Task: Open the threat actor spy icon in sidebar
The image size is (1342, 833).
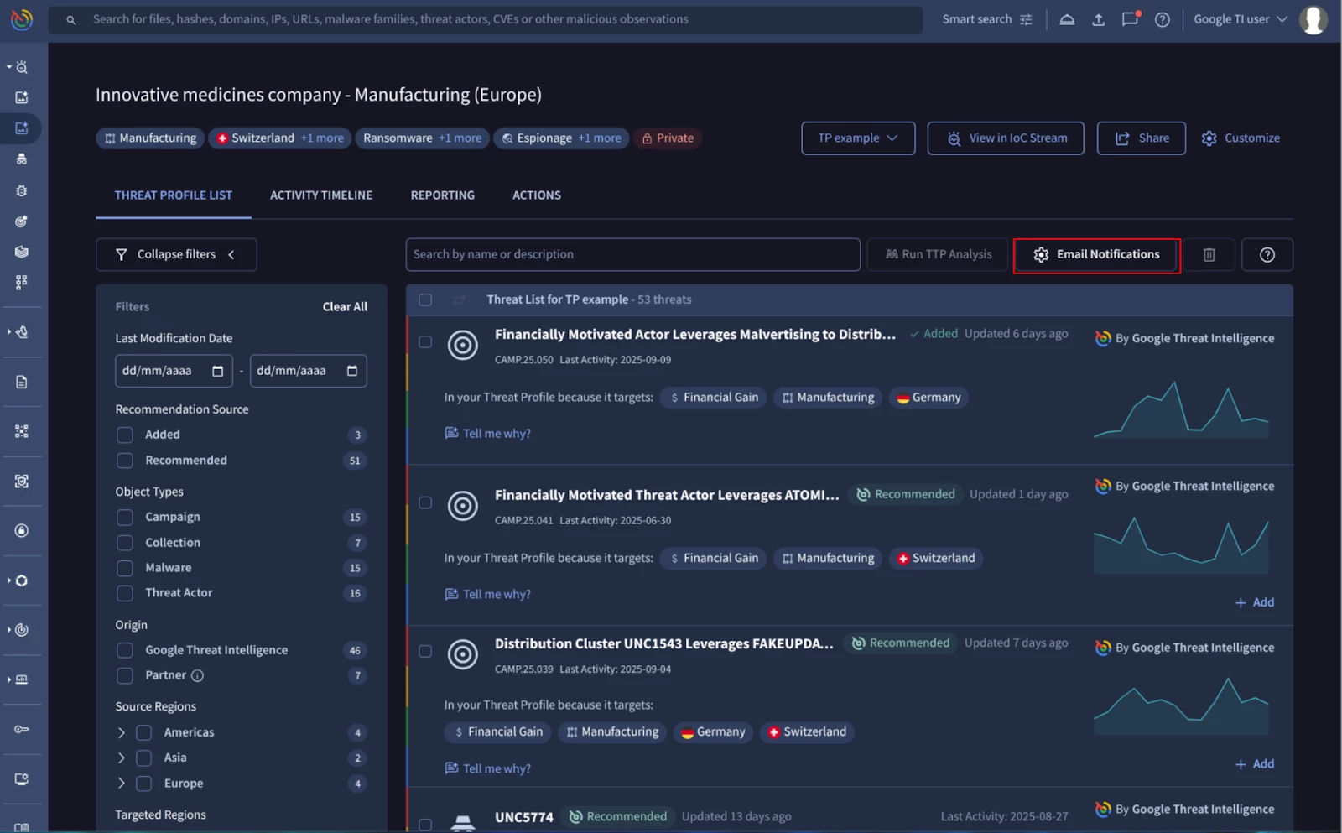Action: pos(22,159)
